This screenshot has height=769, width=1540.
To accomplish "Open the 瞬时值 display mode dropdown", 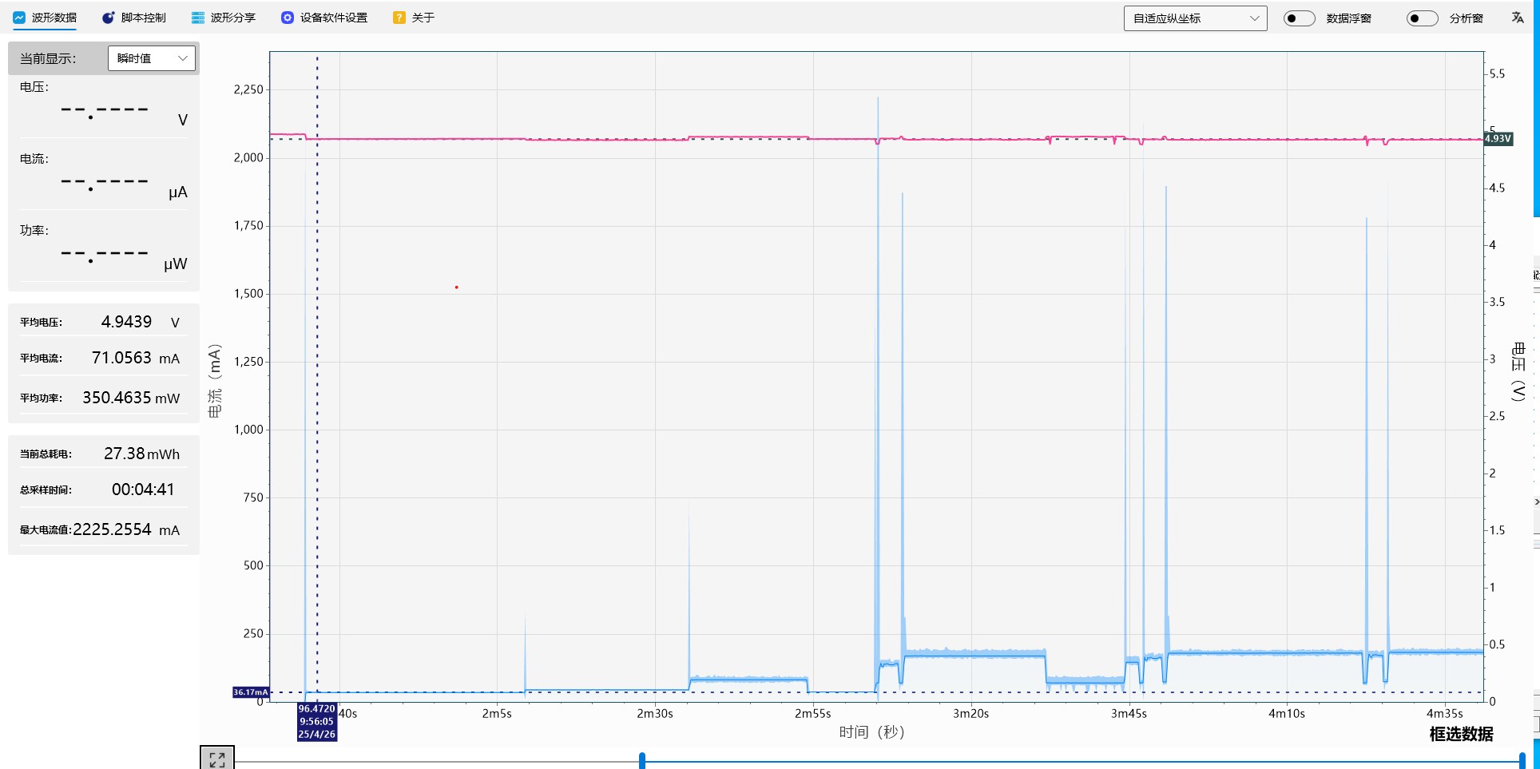I will pos(151,58).
